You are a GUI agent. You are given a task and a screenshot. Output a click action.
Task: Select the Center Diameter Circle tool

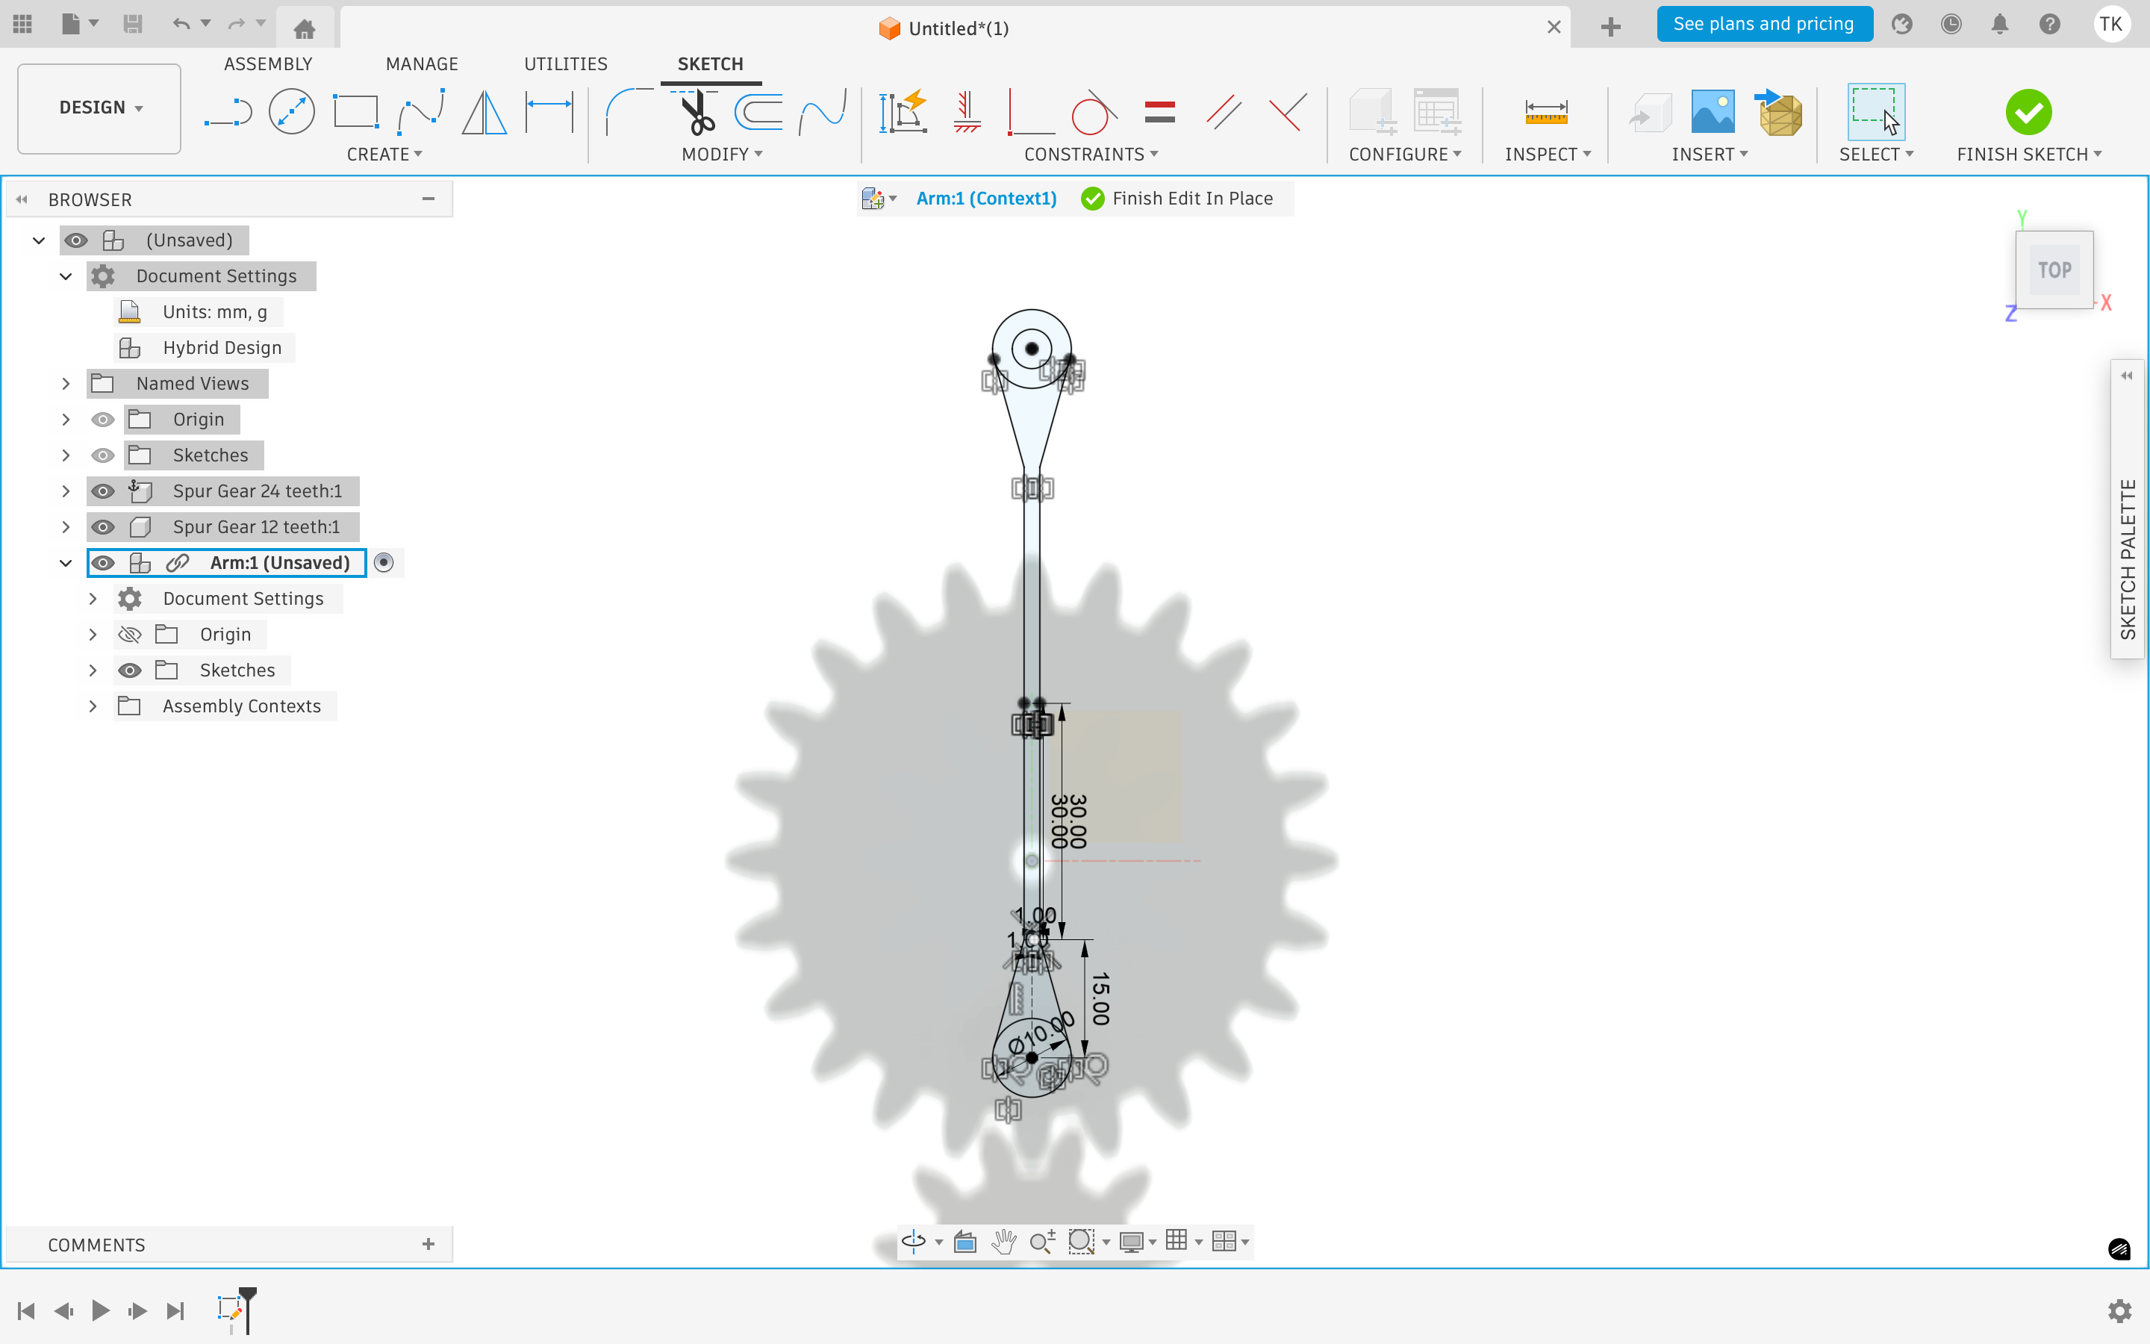[291, 113]
